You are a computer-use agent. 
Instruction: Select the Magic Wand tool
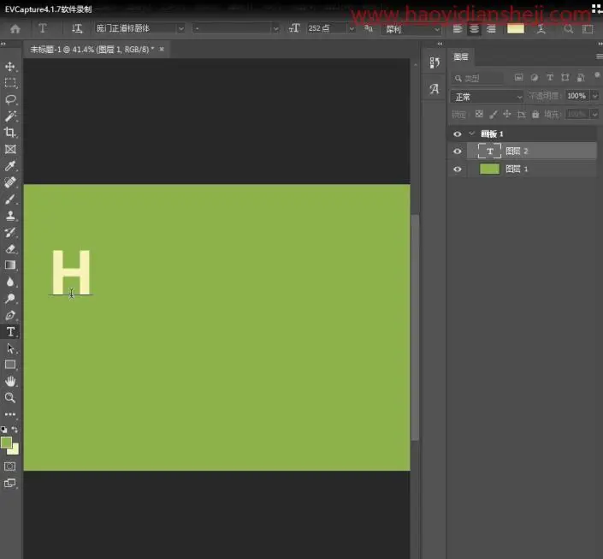(10, 116)
